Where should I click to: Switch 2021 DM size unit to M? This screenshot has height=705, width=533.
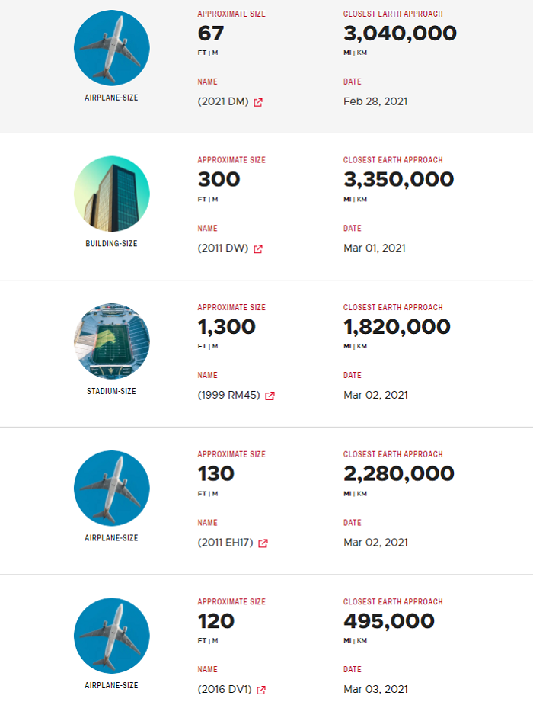(x=215, y=53)
